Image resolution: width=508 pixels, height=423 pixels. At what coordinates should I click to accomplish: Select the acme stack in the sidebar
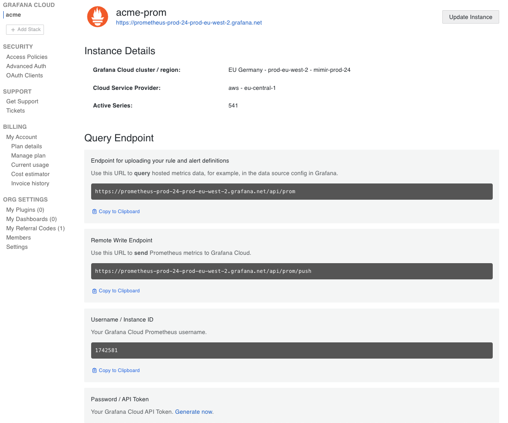tap(13, 14)
